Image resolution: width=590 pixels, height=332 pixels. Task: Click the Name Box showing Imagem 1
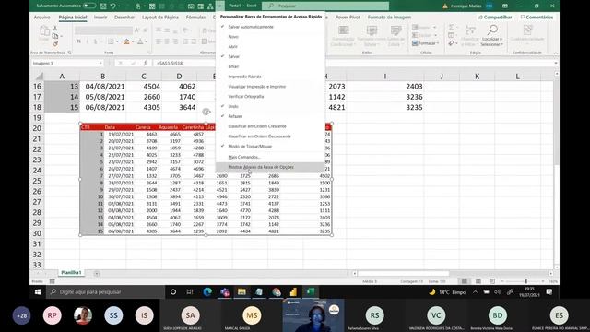coord(64,64)
